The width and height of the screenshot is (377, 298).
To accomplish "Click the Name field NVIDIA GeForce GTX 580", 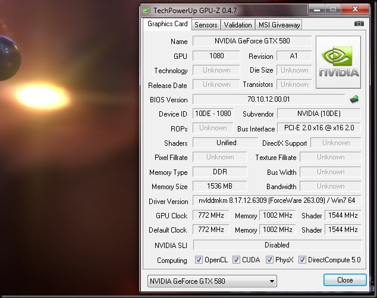I will click(x=252, y=41).
